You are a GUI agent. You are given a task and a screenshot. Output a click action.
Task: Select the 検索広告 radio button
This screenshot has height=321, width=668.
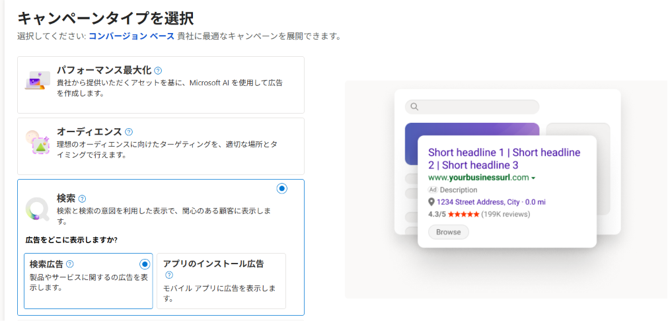[x=145, y=264]
